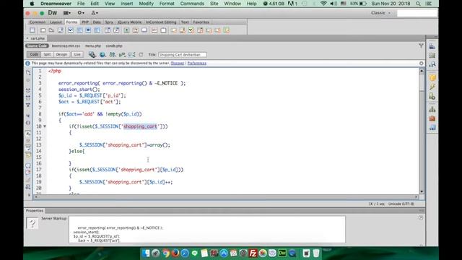Switch to Code view
This screenshot has width=462, height=260.
click(34, 55)
